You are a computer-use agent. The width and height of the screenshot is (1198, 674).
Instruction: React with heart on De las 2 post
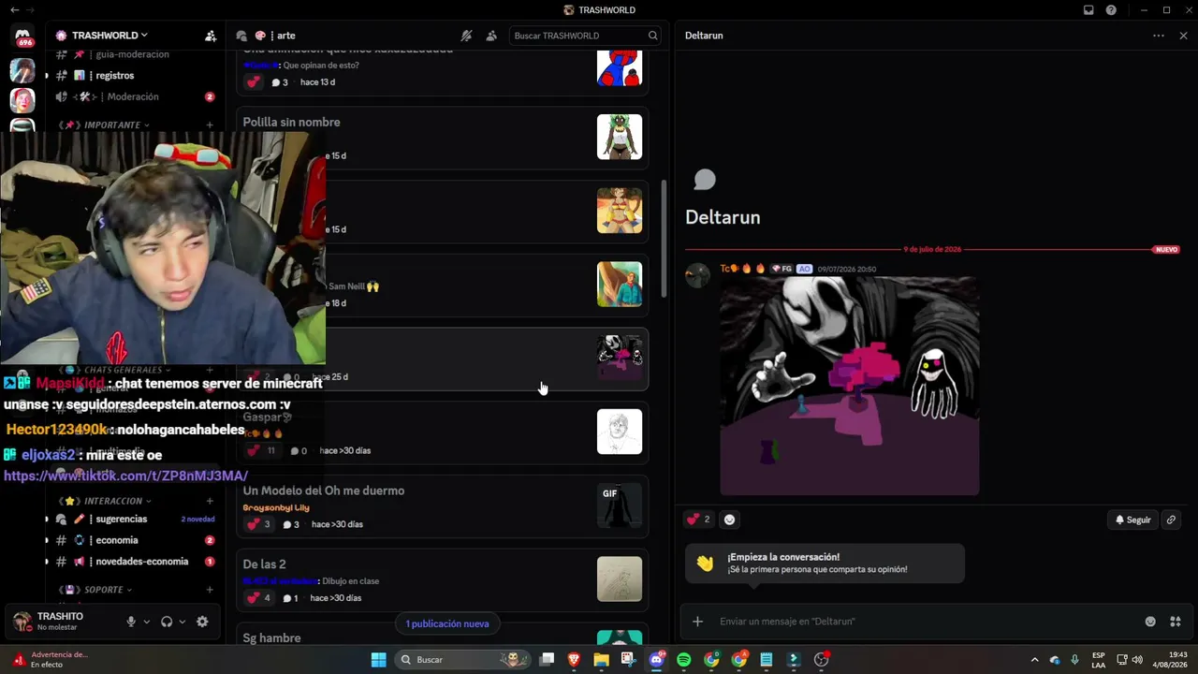pos(258,598)
